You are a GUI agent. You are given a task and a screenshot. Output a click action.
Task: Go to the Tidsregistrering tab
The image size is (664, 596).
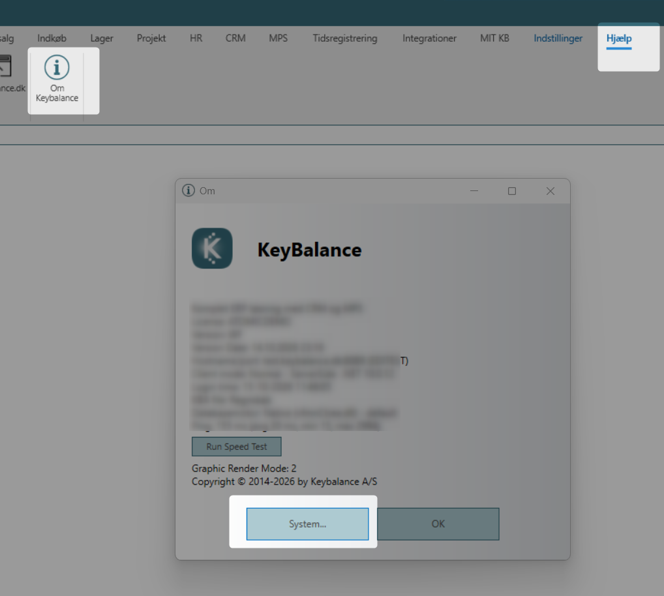[x=344, y=38]
